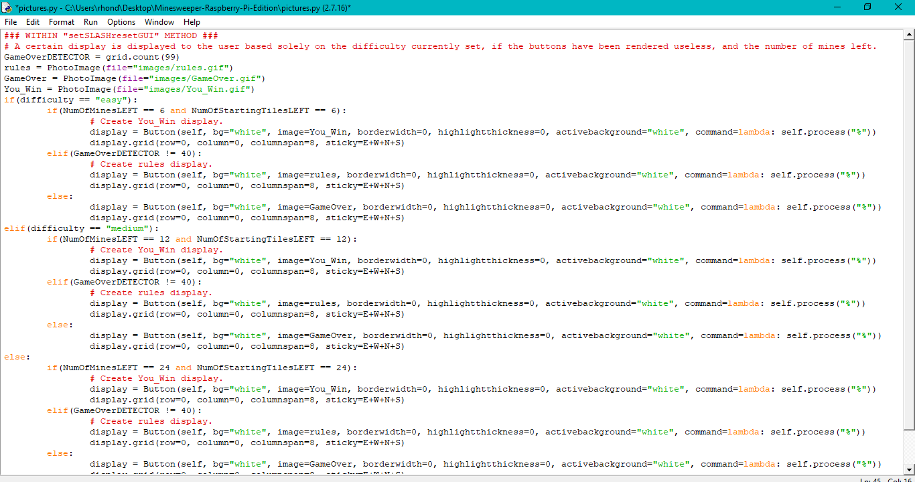Open the Help menu
This screenshot has width=915, height=482.
[192, 22]
